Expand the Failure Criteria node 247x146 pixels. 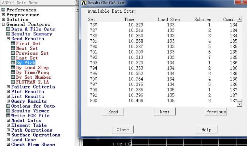8,87
